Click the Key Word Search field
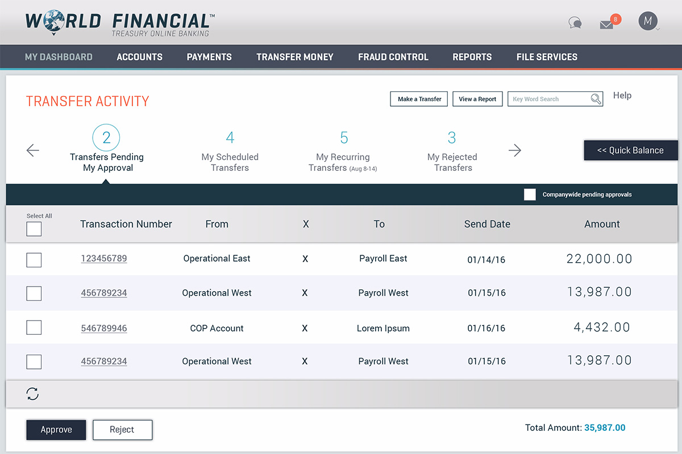Viewport: 682px width, 454px height. (x=548, y=99)
